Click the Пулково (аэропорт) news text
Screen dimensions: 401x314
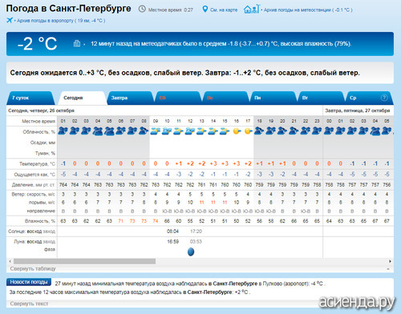[286, 284]
